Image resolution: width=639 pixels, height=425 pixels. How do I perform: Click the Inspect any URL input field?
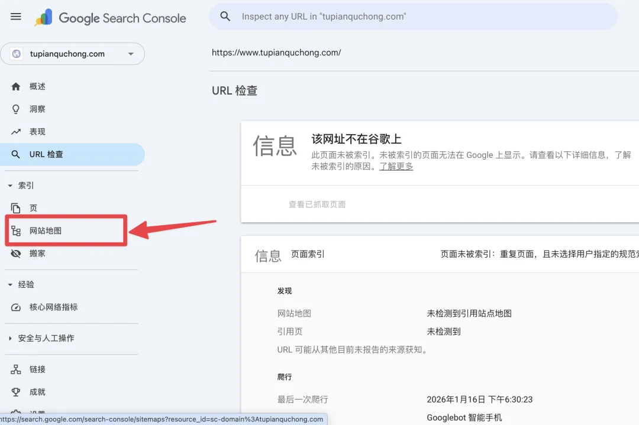click(x=414, y=17)
